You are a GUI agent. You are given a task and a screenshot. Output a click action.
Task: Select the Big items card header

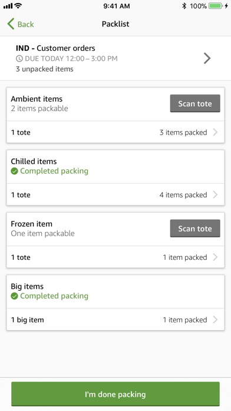115,292
